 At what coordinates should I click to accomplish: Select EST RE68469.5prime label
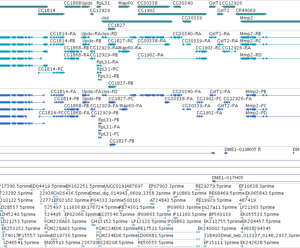(x=227, y=193)
